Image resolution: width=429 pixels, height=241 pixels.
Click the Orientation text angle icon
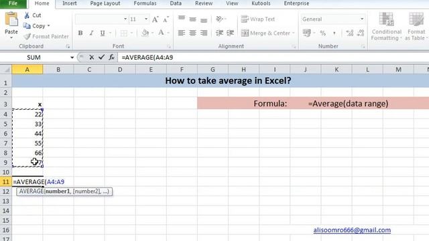pos(219,19)
